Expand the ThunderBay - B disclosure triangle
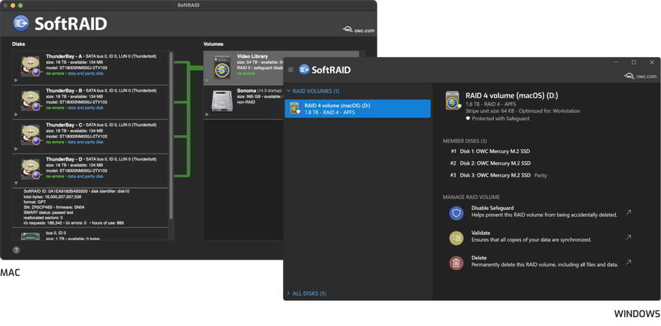The height and width of the screenshot is (326, 661). (16, 114)
